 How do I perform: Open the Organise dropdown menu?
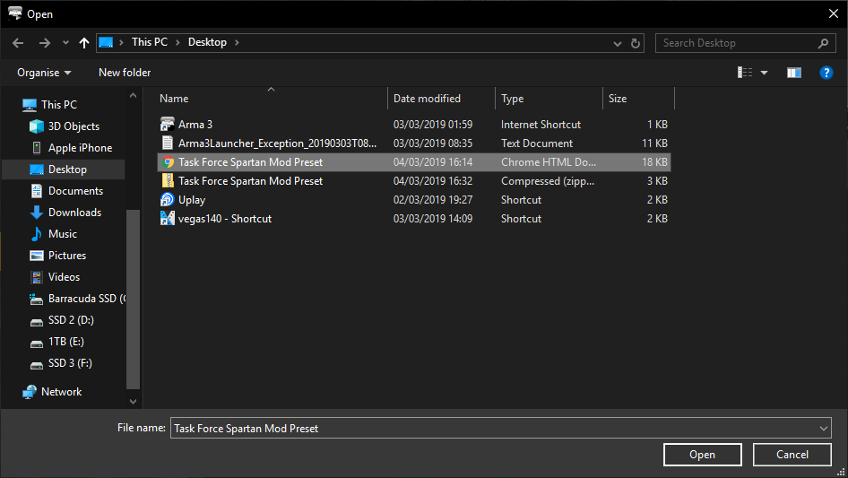[44, 73]
